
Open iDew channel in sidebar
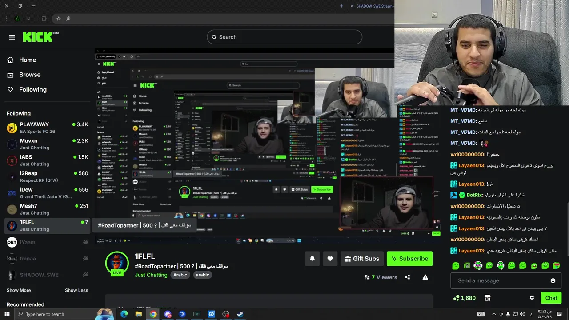tap(47, 193)
